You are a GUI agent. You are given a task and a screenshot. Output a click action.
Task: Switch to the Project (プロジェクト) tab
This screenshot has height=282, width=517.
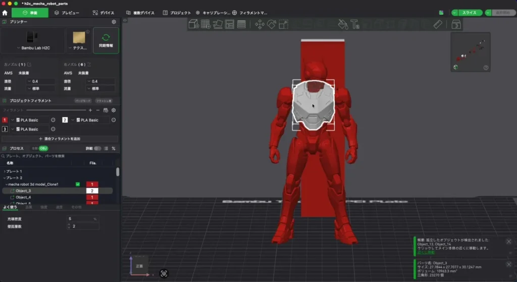click(x=177, y=13)
